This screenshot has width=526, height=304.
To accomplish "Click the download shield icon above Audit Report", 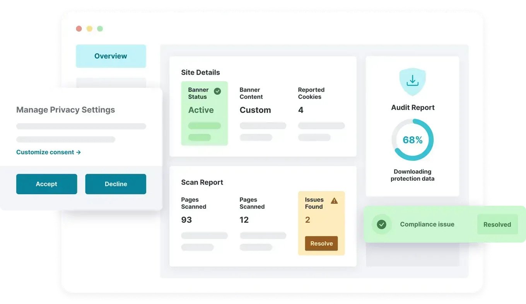I will click(x=412, y=82).
